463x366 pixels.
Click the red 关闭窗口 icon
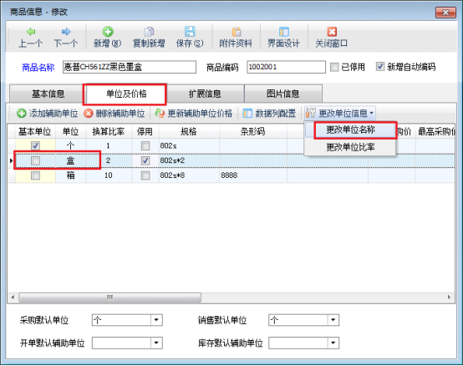[332, 31]
